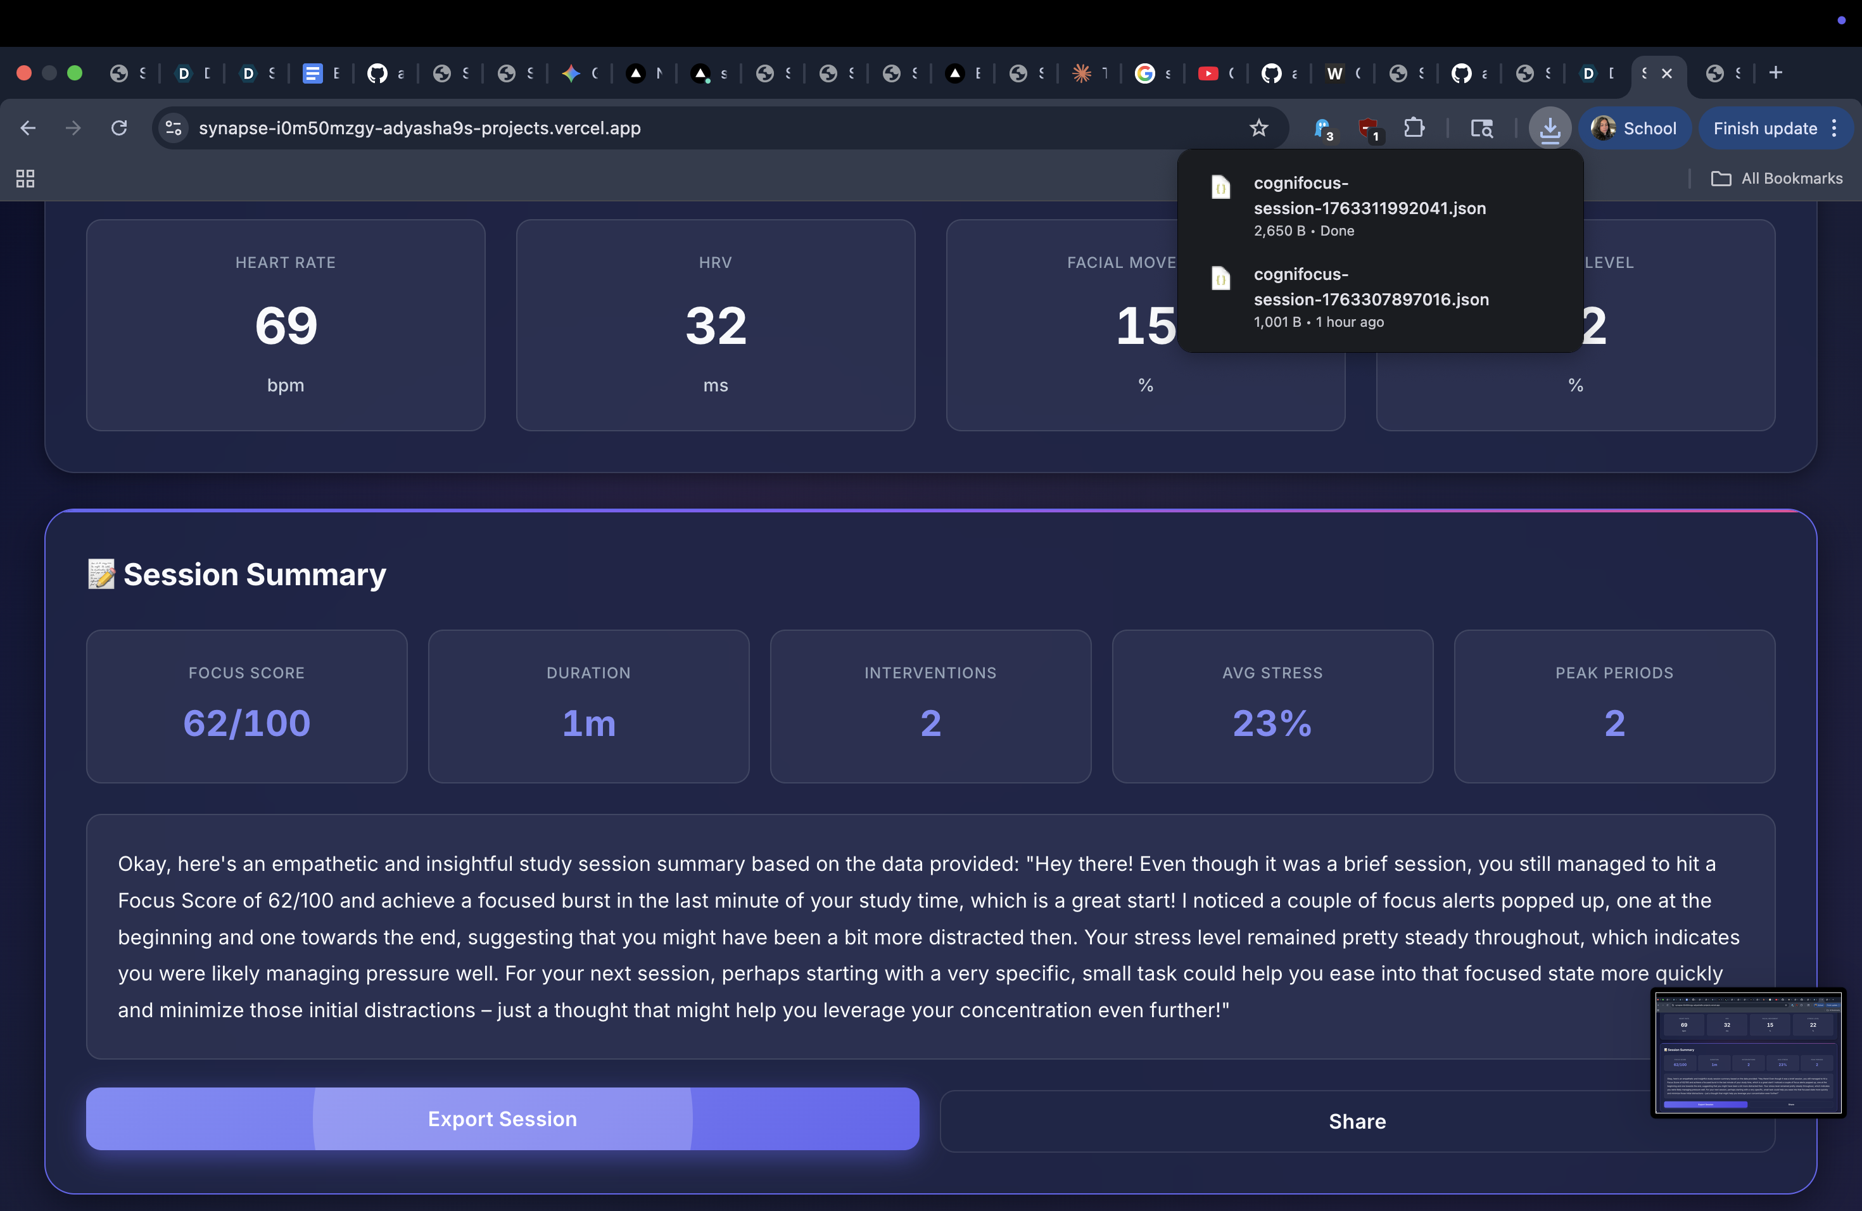Open the Extensions puzzle icon
Viewport: 1862px width, 1211px height.
pyautogui.click(x=1414, y=127)
